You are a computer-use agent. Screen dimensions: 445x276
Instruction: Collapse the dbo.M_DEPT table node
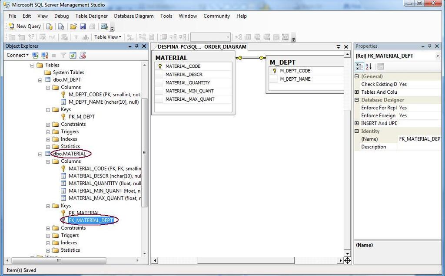pyautogui.click(x=40, y=80)
